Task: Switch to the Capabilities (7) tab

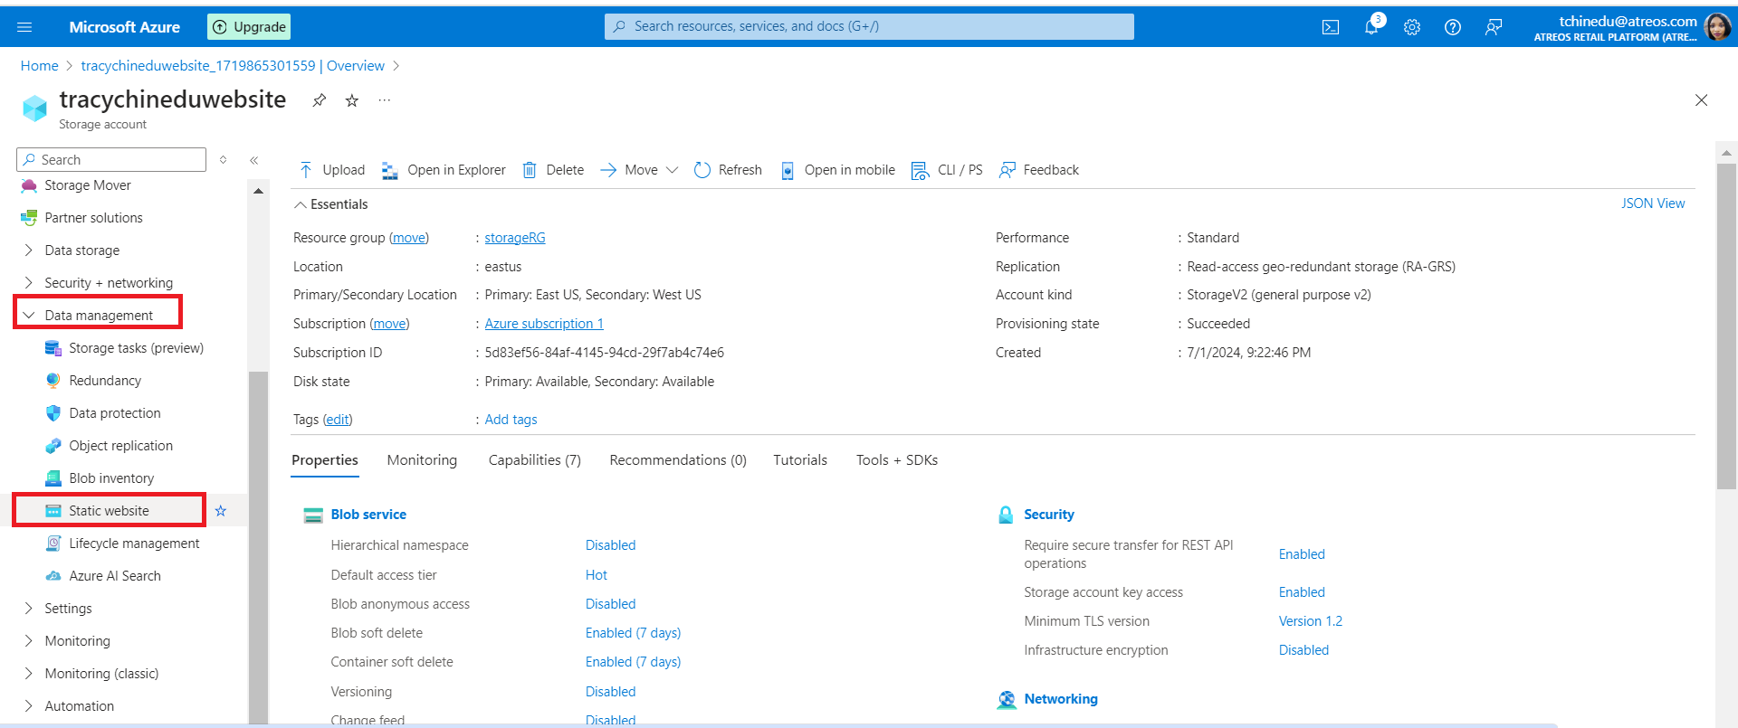Action: 535,460
